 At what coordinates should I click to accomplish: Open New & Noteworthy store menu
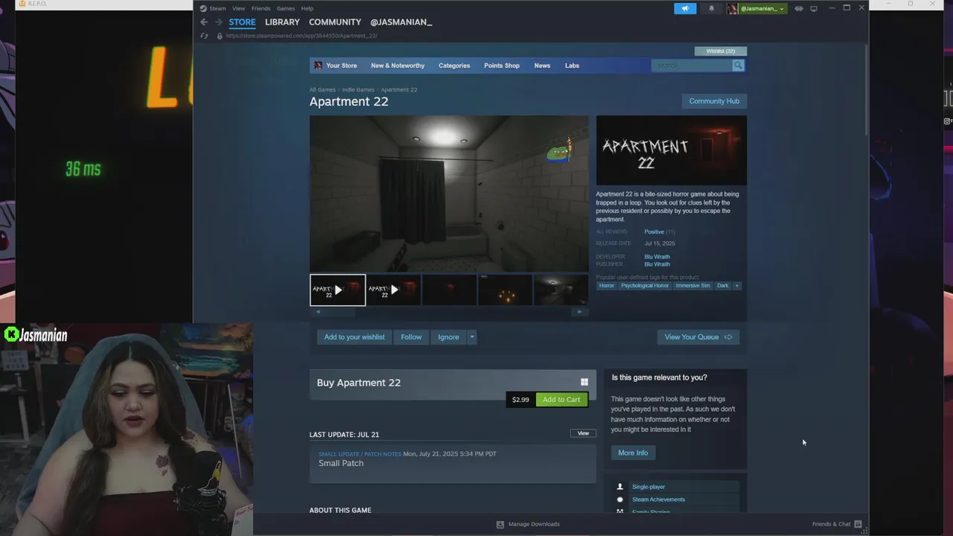398,66
